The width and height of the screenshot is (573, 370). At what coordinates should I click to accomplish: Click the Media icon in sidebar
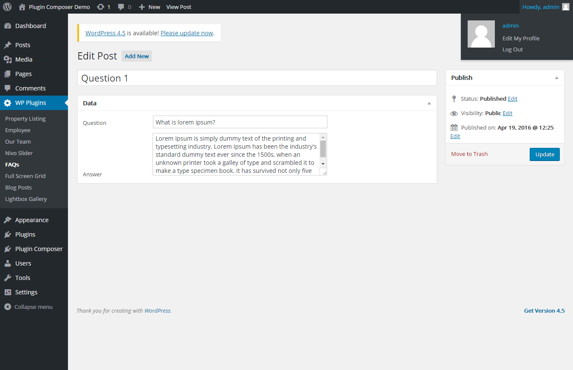tap(8, 59)
